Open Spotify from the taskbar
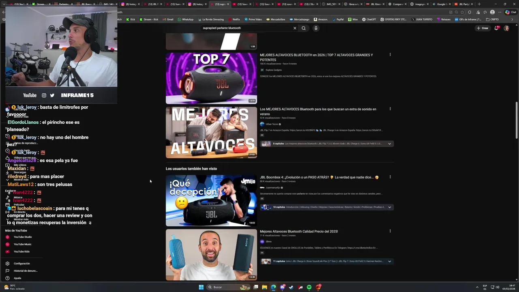 pyautogui.click(x=309, y=287)
